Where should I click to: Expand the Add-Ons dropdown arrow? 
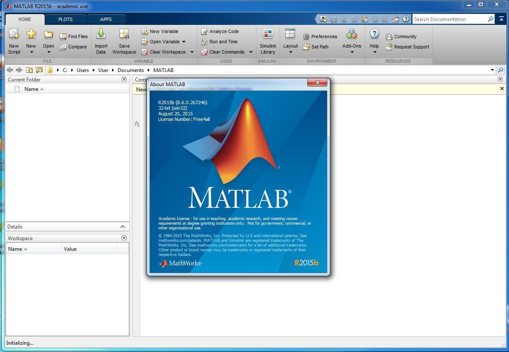[x=352, y=52]
